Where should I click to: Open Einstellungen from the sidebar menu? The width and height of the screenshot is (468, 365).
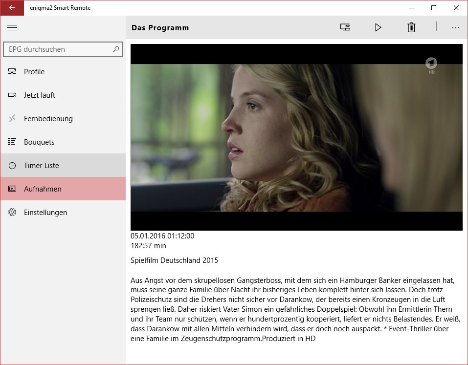pos(46,212)
